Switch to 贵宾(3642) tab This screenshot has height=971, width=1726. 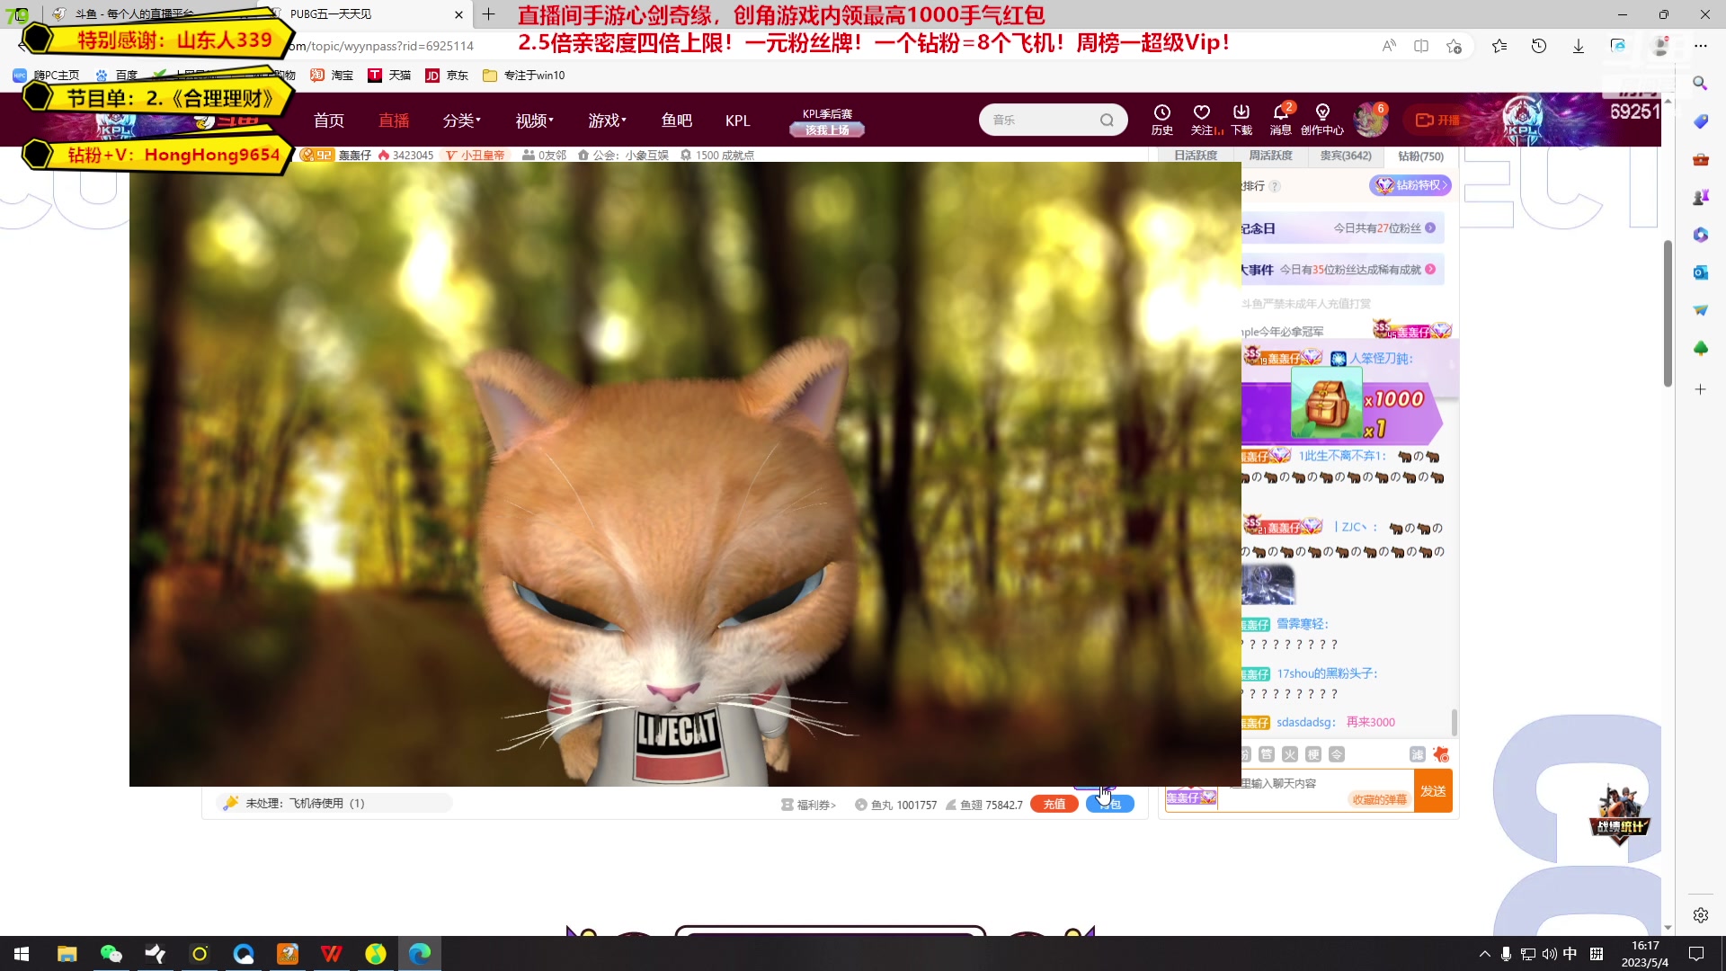point(1346,156)
